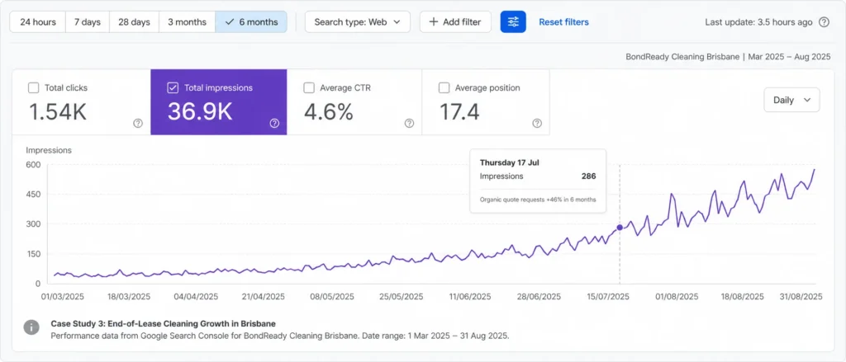Click the Last update: 3.5 hours ago text
This screenshot has width=846, height=362.
758,22
